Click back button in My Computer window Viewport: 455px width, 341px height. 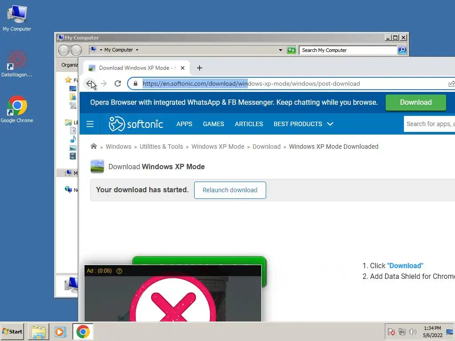tap(64, 50)
